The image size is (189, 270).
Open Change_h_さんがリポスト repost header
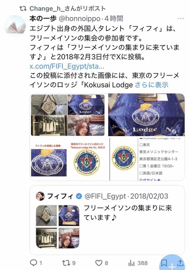point(62,8)
